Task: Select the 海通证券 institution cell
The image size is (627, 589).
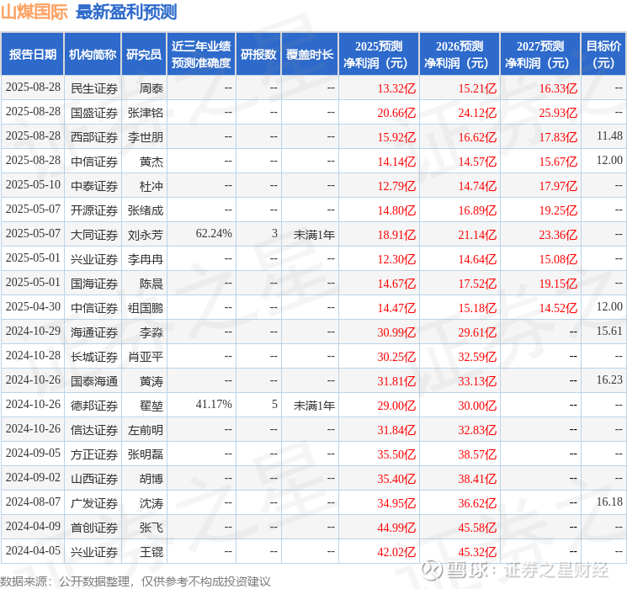Action: pyautogui.click(x=94, y=332)
